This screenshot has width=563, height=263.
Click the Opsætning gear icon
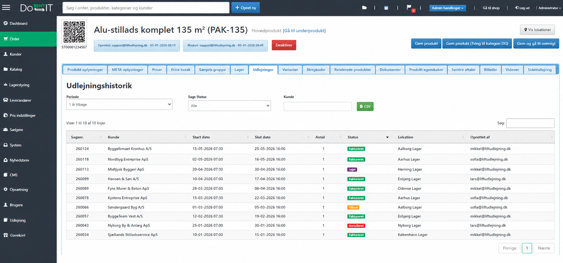(6, 189)
